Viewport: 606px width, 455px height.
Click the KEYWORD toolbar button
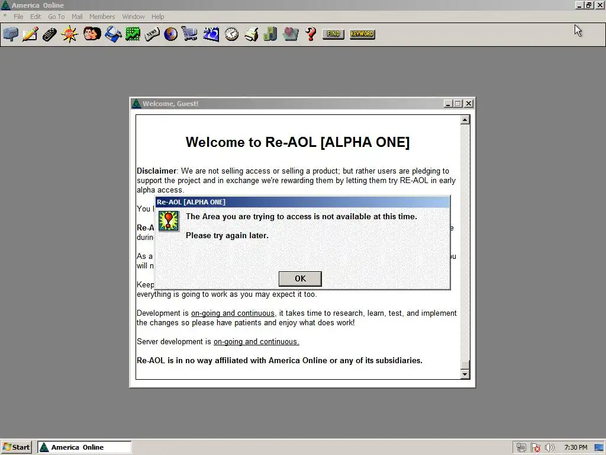pos(362,34)
